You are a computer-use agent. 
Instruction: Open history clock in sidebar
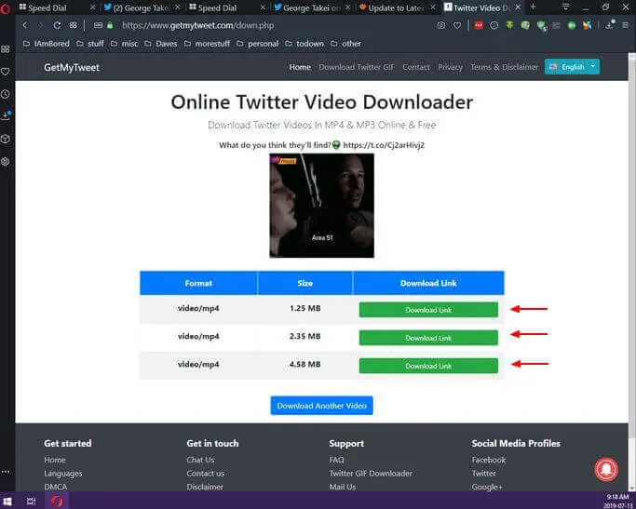point(6,94)
